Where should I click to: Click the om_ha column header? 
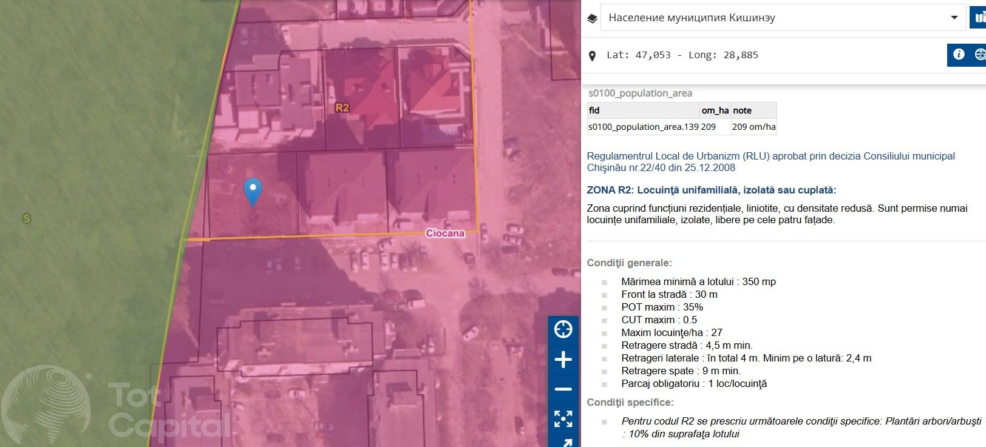pyautogui.click(x=715, y=110)
